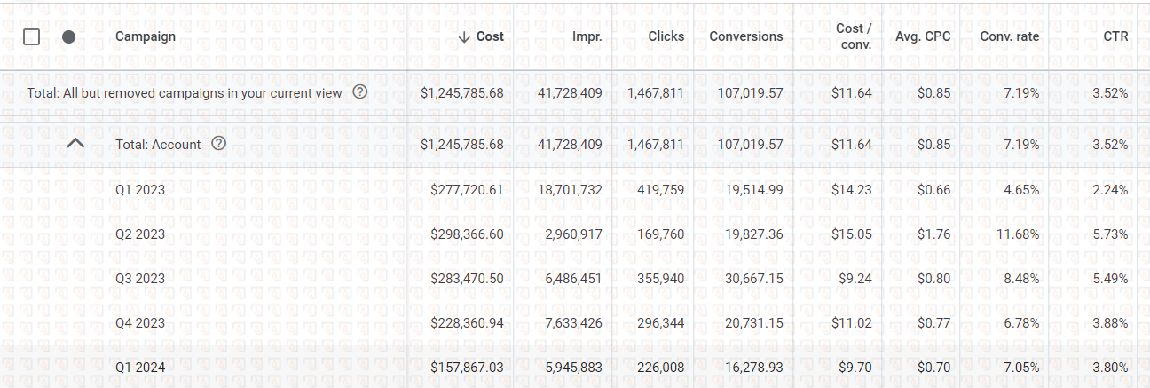Viewport: 1150px width, 388px height.
Task: Open the Q2 2023 campaign
Action: [140, 234]
